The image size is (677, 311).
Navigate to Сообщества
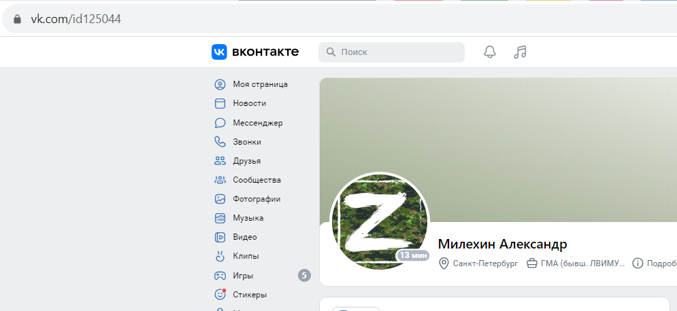click(x=257, y=180)
